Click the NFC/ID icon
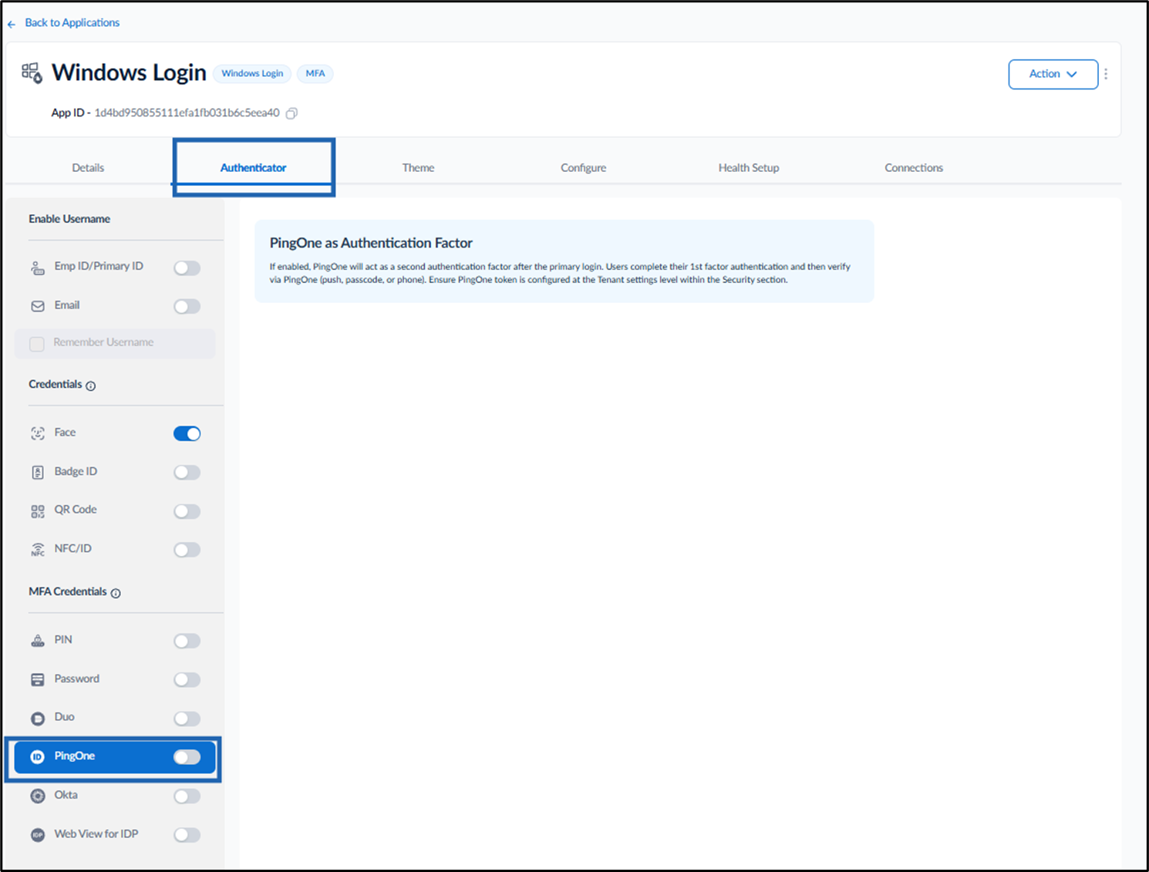This screenshot has height=872, width=1149. [x=38, y=549]
